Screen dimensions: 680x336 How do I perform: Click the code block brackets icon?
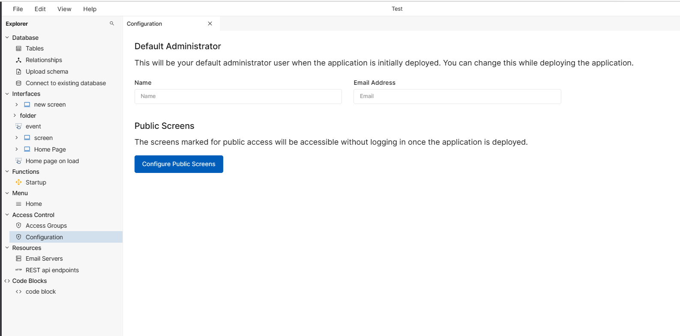click(18, 291)
